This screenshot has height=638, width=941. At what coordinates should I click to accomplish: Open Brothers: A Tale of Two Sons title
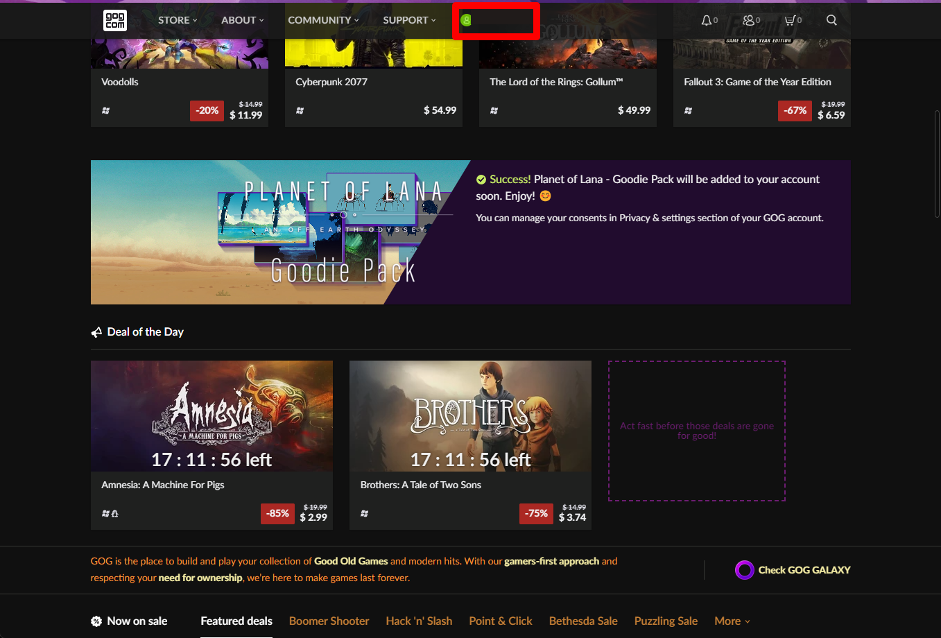pyautogui.click(x=421, y=485)
